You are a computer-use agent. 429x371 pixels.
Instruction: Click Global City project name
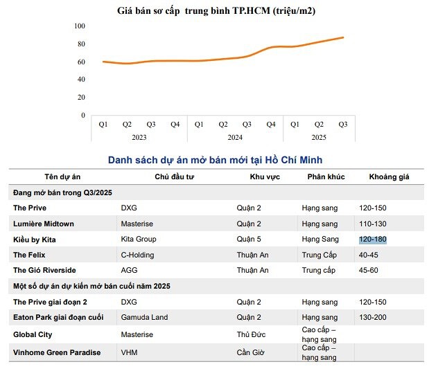(x=33, y=334)
